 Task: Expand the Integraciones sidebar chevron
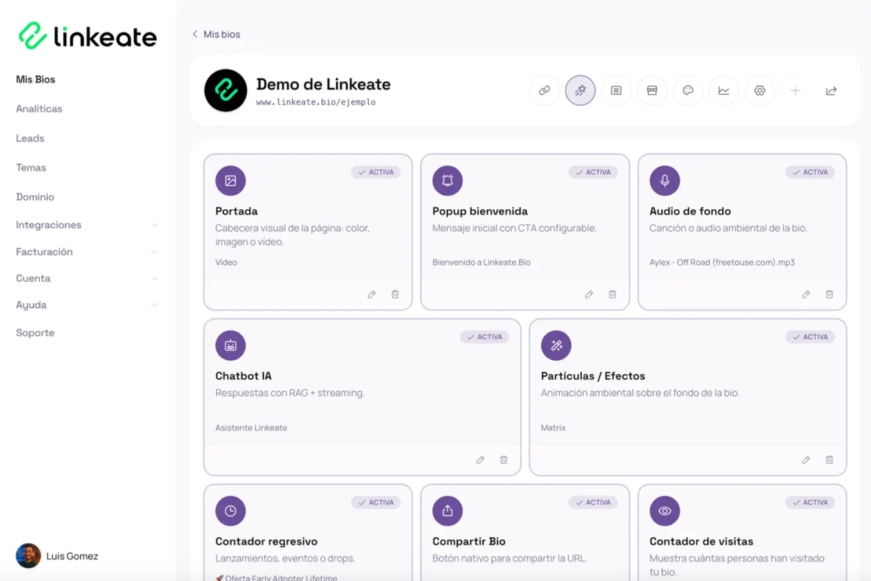coord(154,225)
